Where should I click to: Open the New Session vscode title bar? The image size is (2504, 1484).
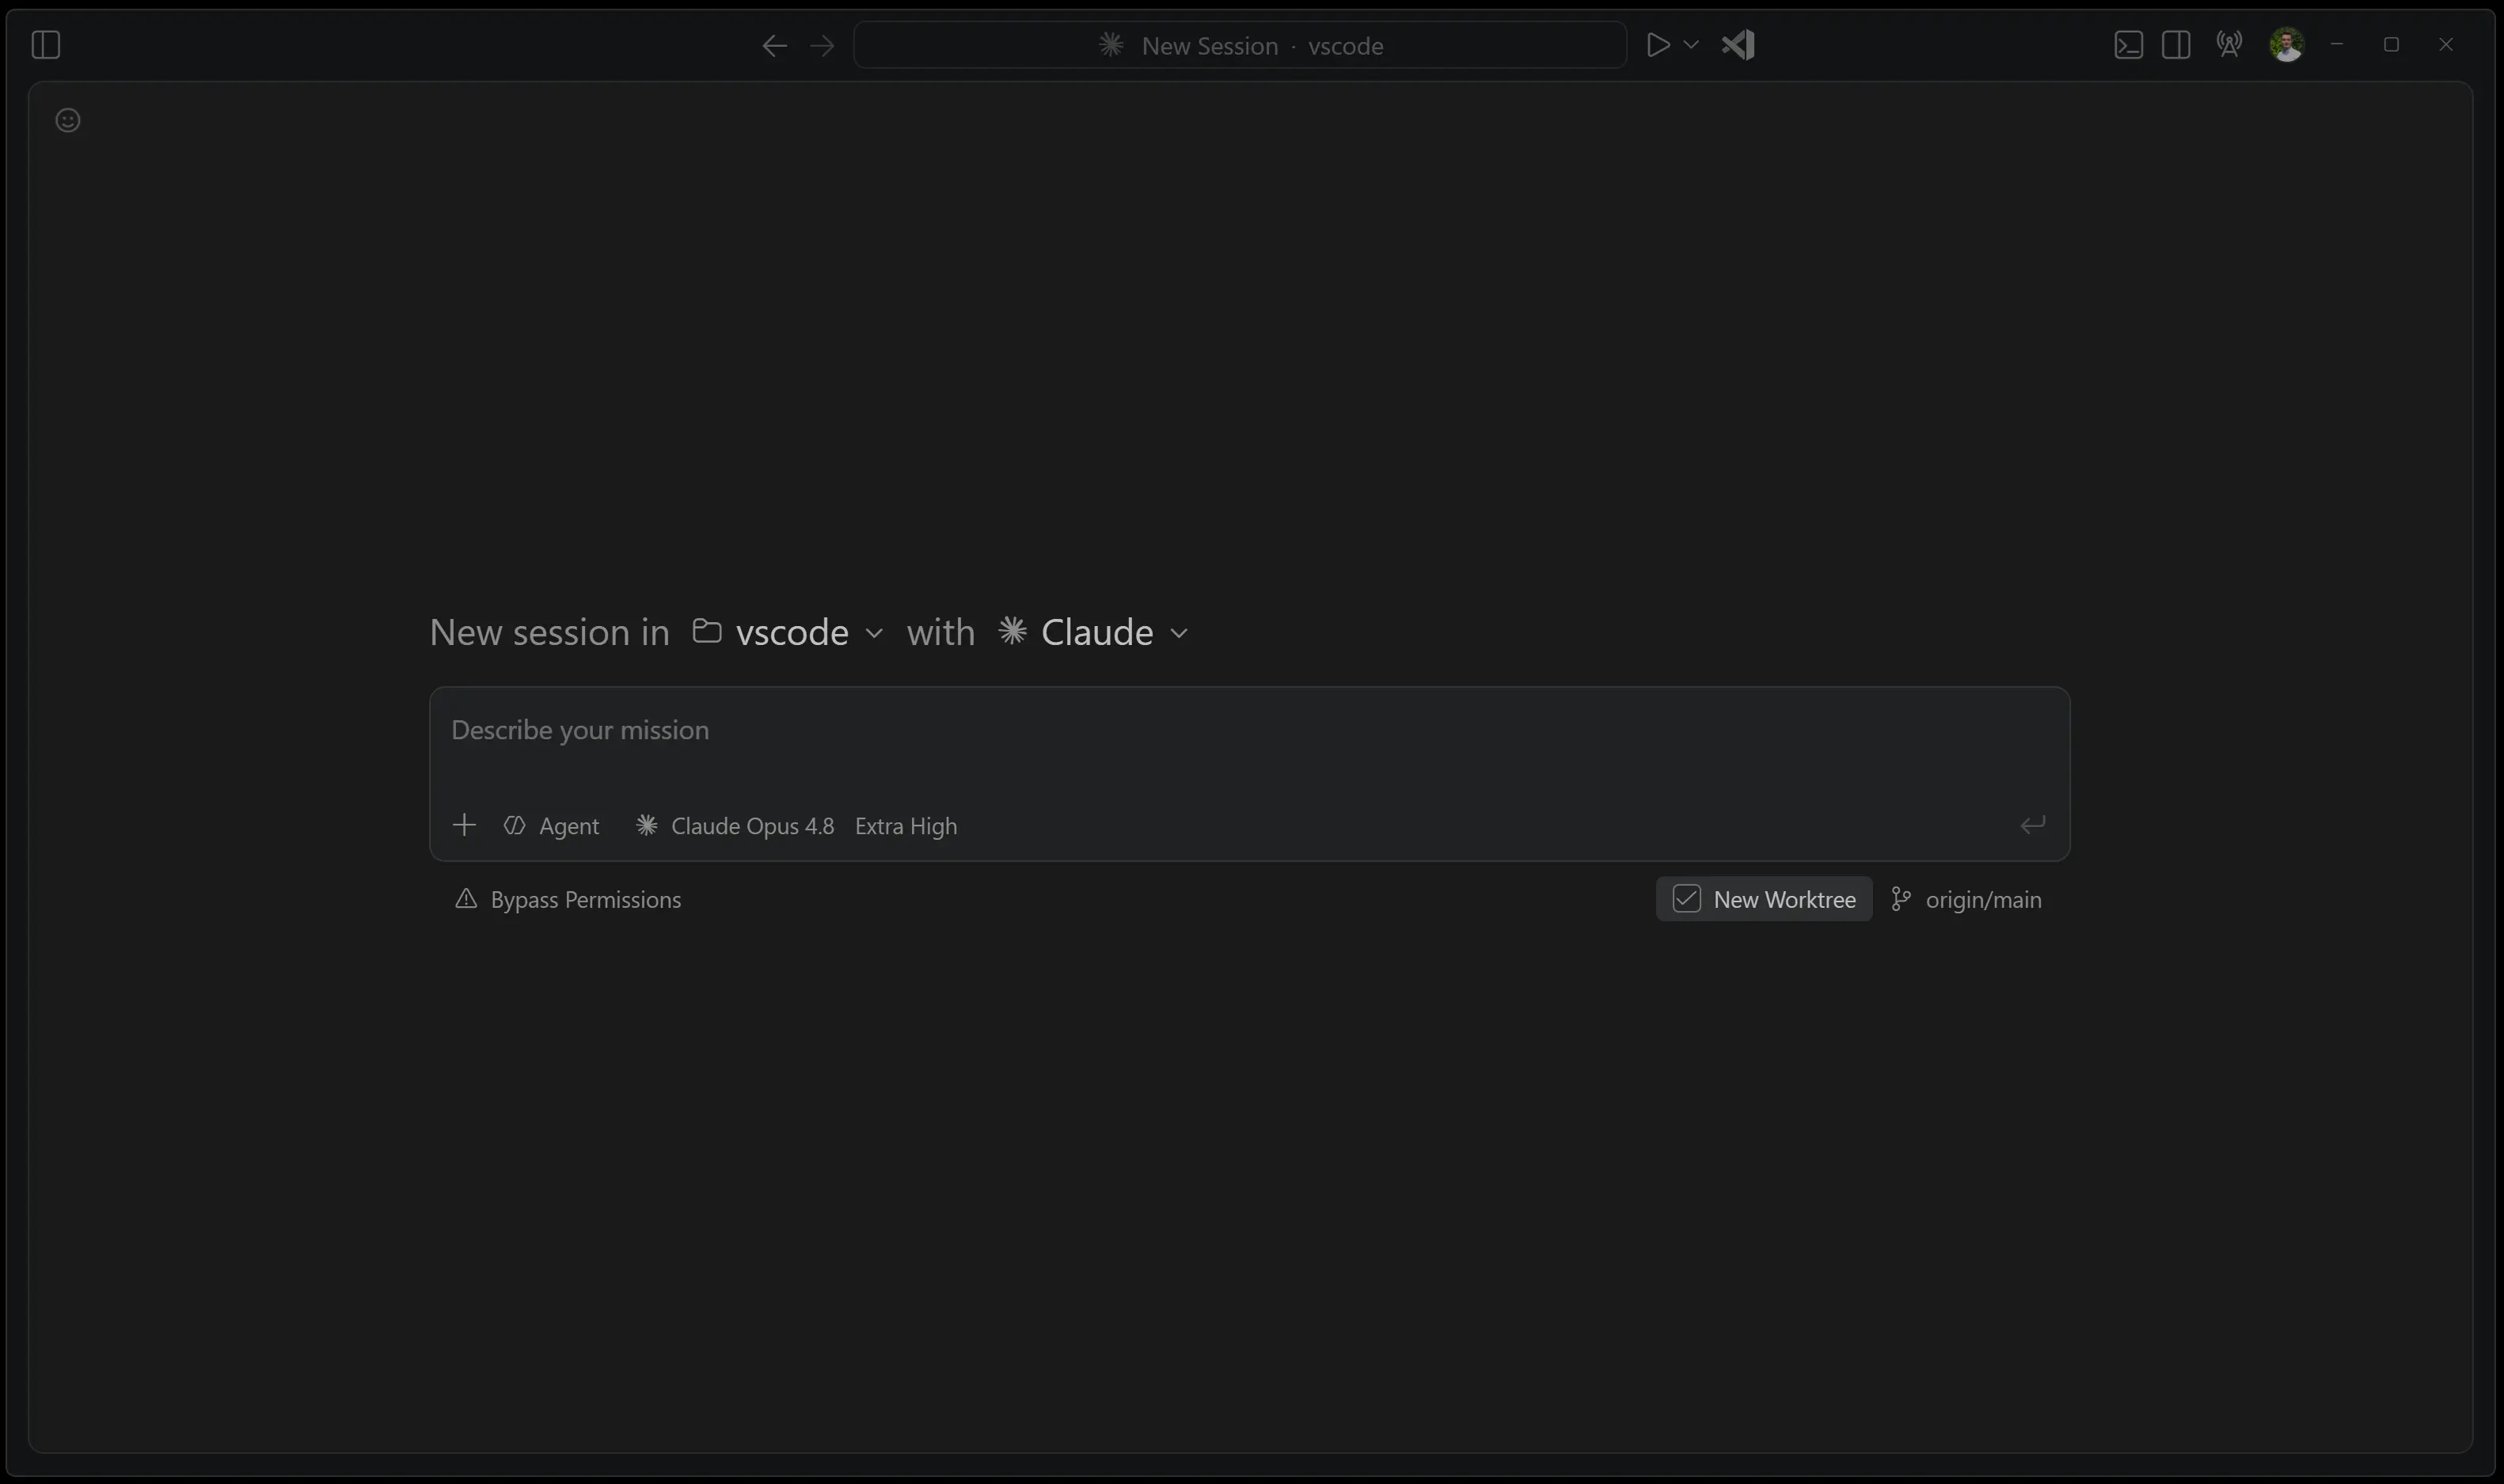1240,45
